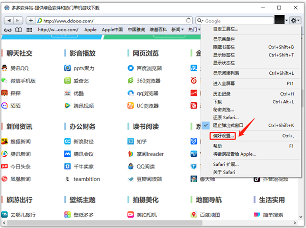Select 下载 menu entry

click(x=251, y=102)
